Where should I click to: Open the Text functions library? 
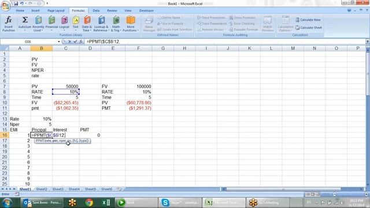[x=76, y=24]
